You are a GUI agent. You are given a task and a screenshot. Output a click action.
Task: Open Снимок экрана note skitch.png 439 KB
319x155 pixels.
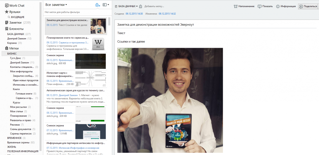pos(76,114)
